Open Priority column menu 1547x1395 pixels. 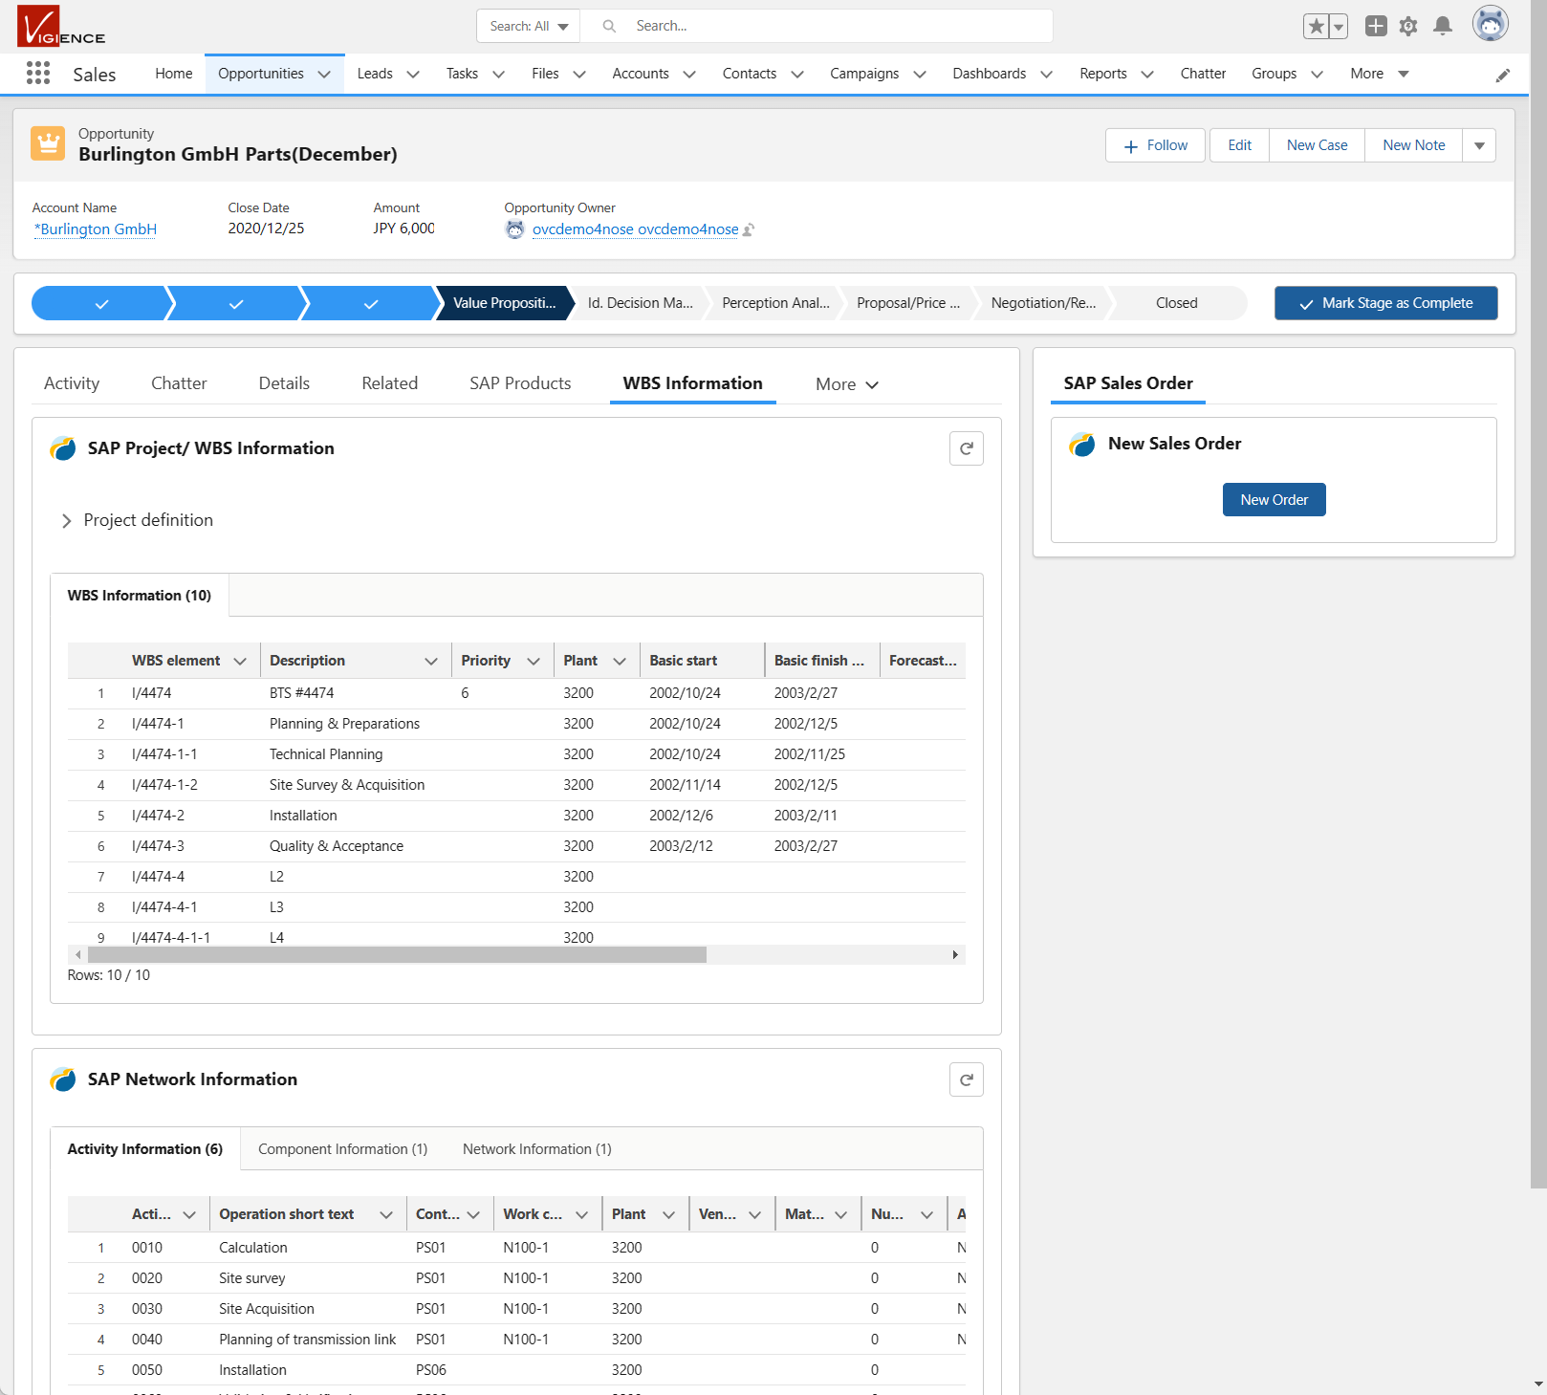tap(534, 661)
